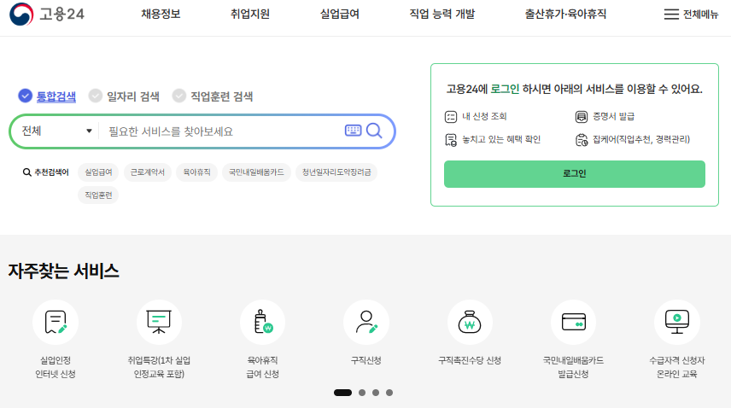731x408 pixels.
Task: Click the green 로그인 button
Action: pos(574,174)
